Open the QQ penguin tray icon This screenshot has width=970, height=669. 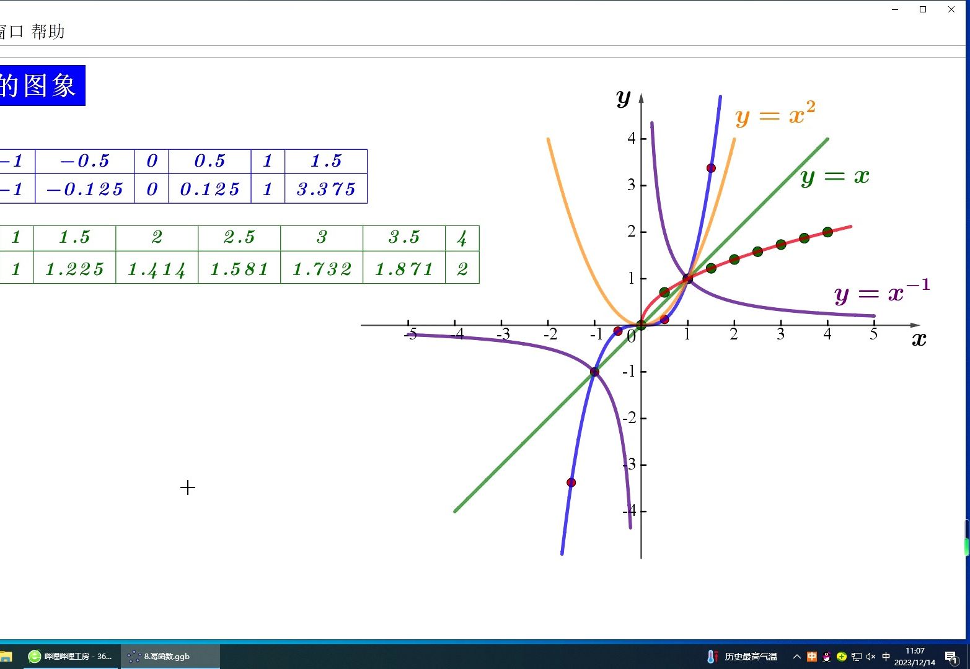point(827,657)
